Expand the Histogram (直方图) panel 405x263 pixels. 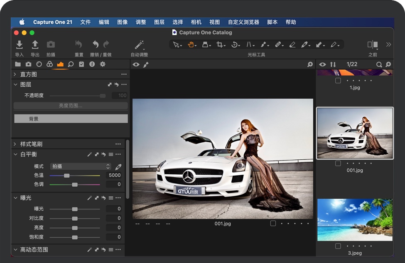[16, 74]
